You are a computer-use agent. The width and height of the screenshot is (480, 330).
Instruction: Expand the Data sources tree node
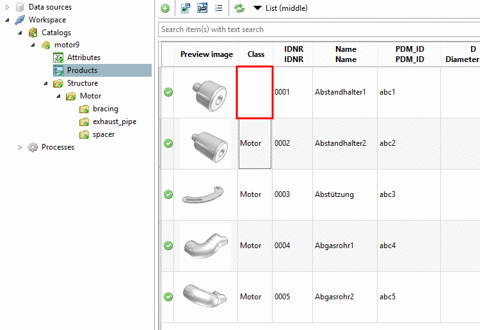coord(7,7)
